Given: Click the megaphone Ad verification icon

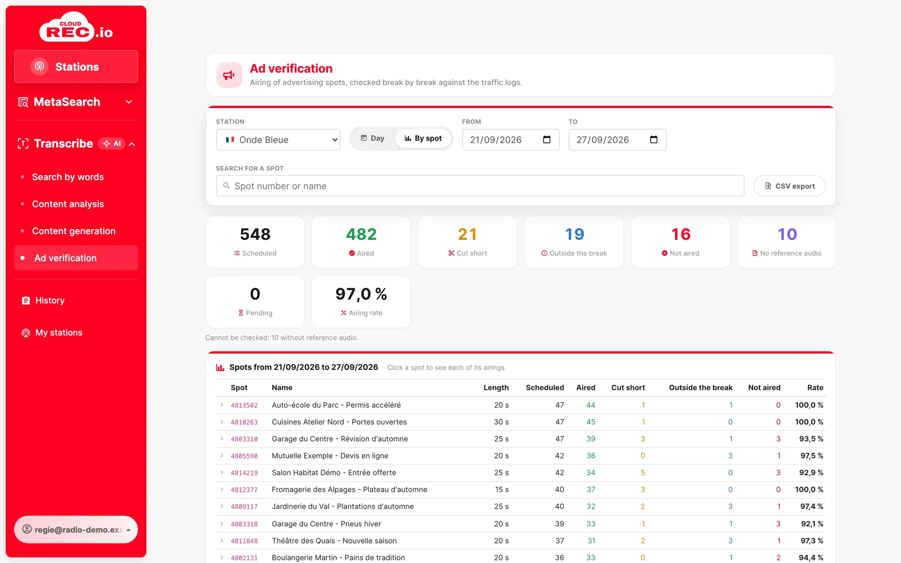Looking at the screenshot, I should (229, 75).
